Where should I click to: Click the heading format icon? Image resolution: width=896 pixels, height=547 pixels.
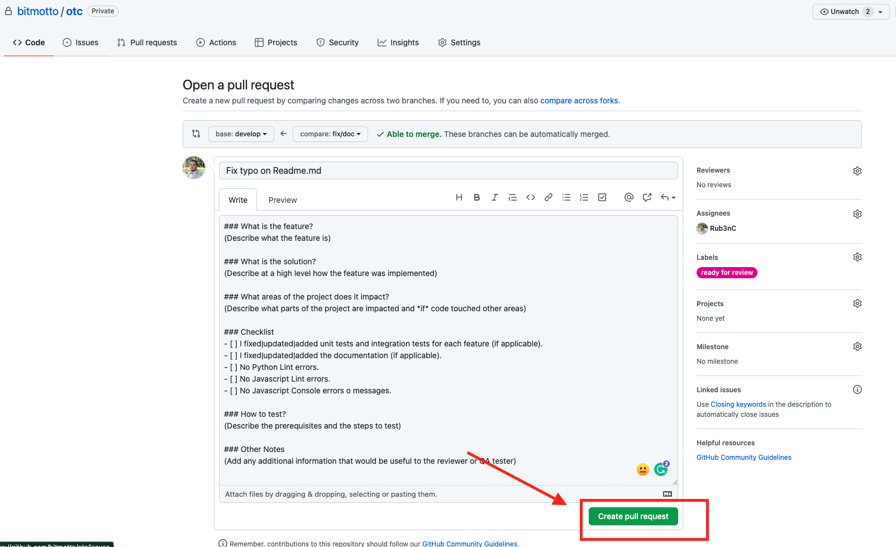coord(459,197)
